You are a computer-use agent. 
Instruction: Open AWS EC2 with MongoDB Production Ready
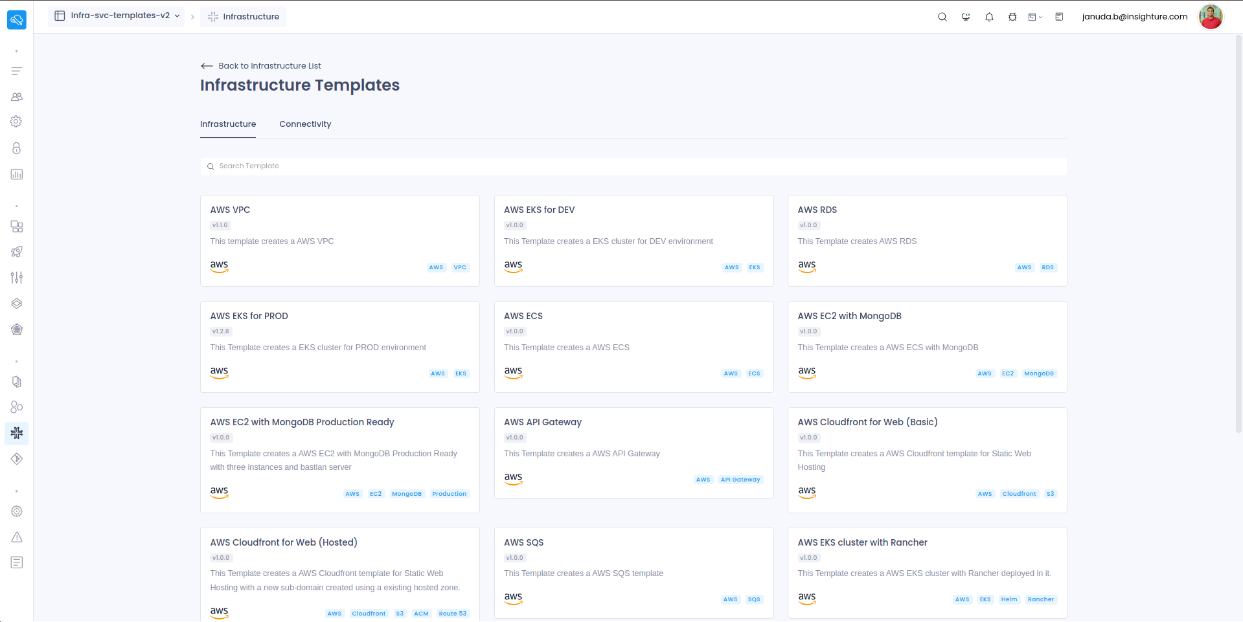coord(340,460)
